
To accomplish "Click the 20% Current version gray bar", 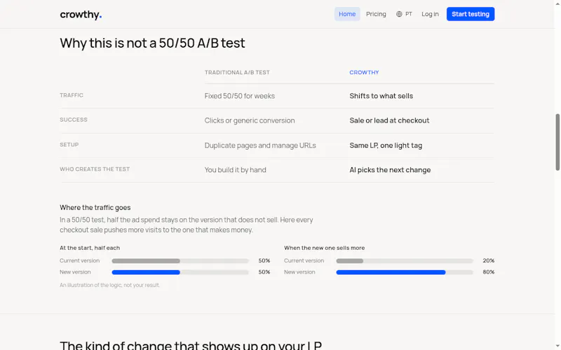I will pos(349,260).
